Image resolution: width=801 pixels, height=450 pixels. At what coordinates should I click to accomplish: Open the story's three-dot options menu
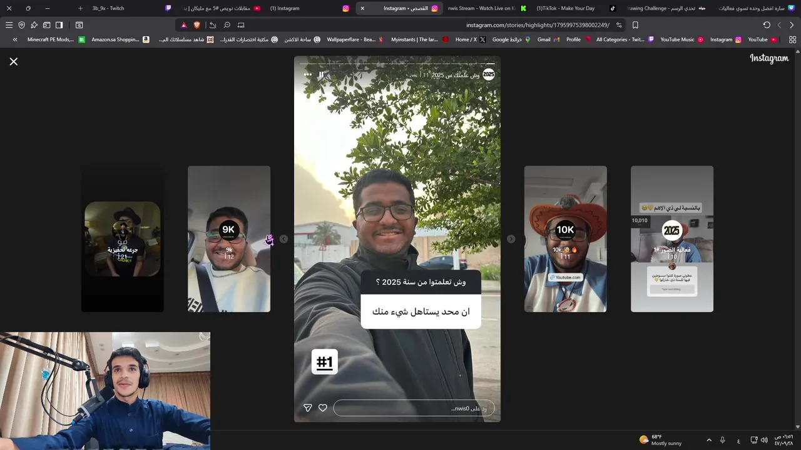[307, 74]
